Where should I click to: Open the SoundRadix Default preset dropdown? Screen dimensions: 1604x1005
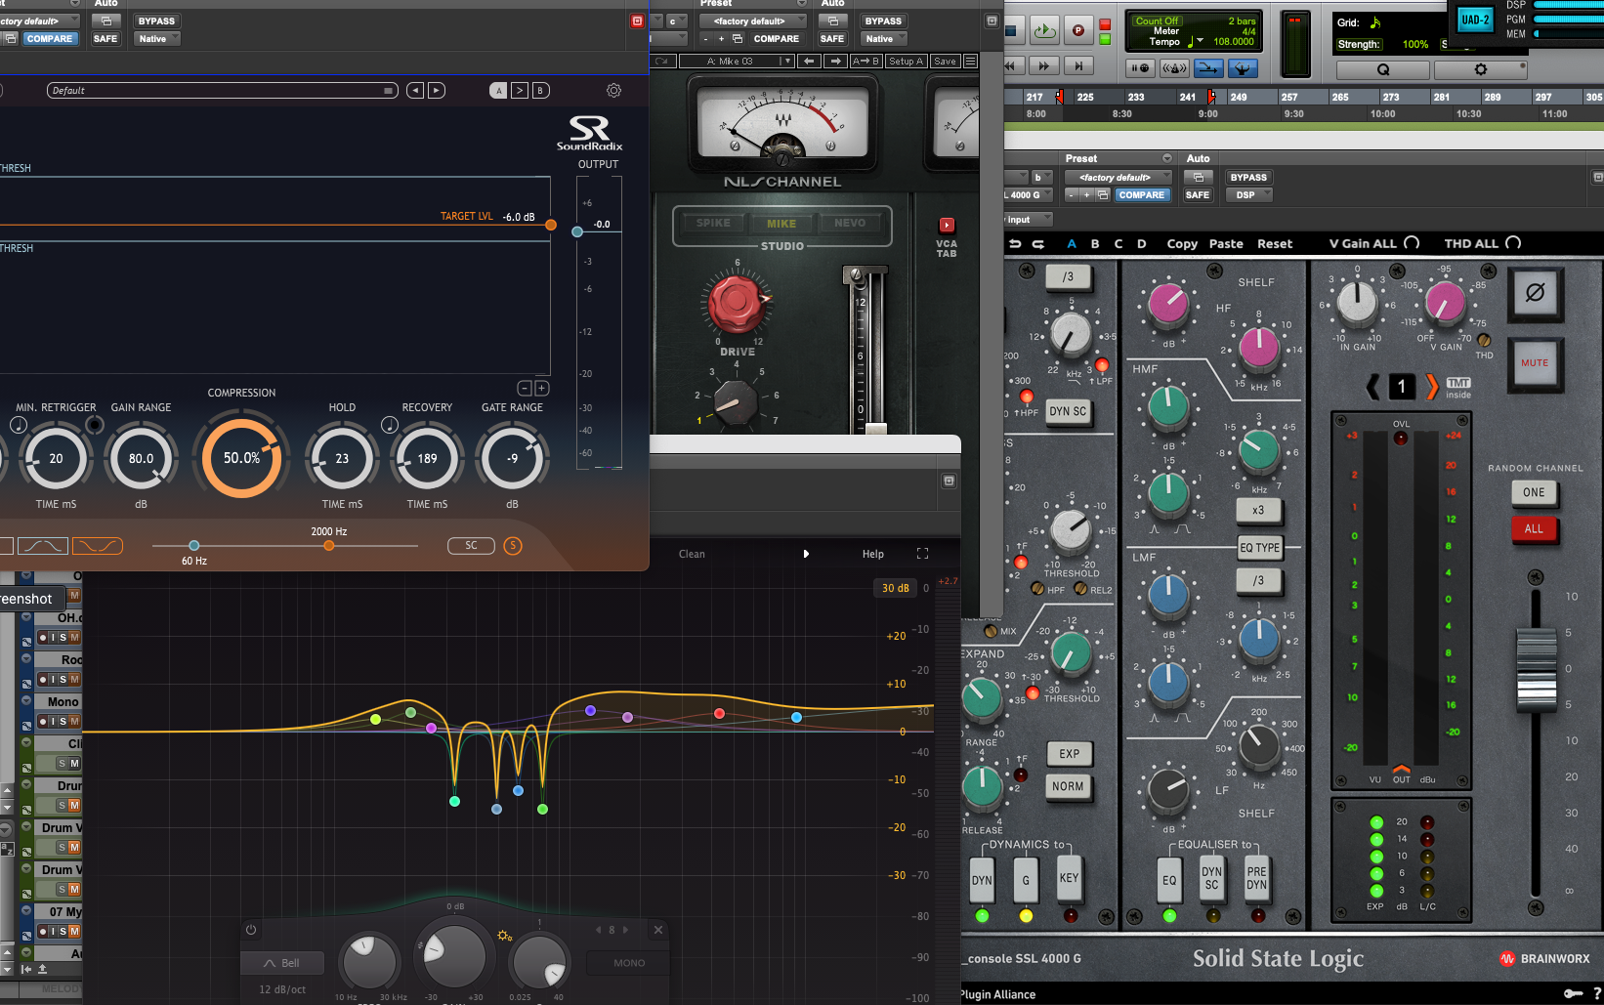pyautogui.click(x=223, y=90)
